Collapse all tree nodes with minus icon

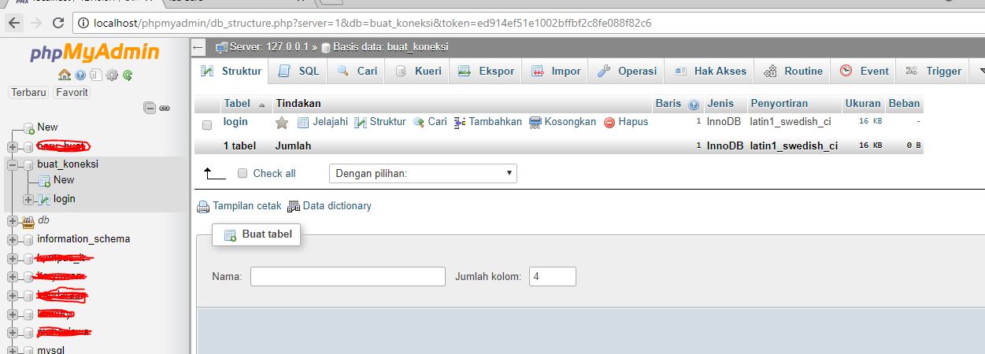[x=149, y=108]
